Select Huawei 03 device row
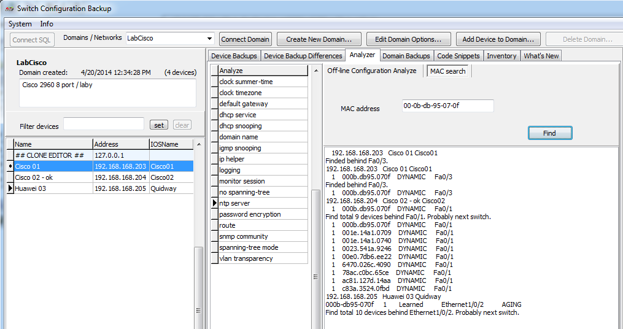This screenshot has height=329, width=623. click(52, 188)
